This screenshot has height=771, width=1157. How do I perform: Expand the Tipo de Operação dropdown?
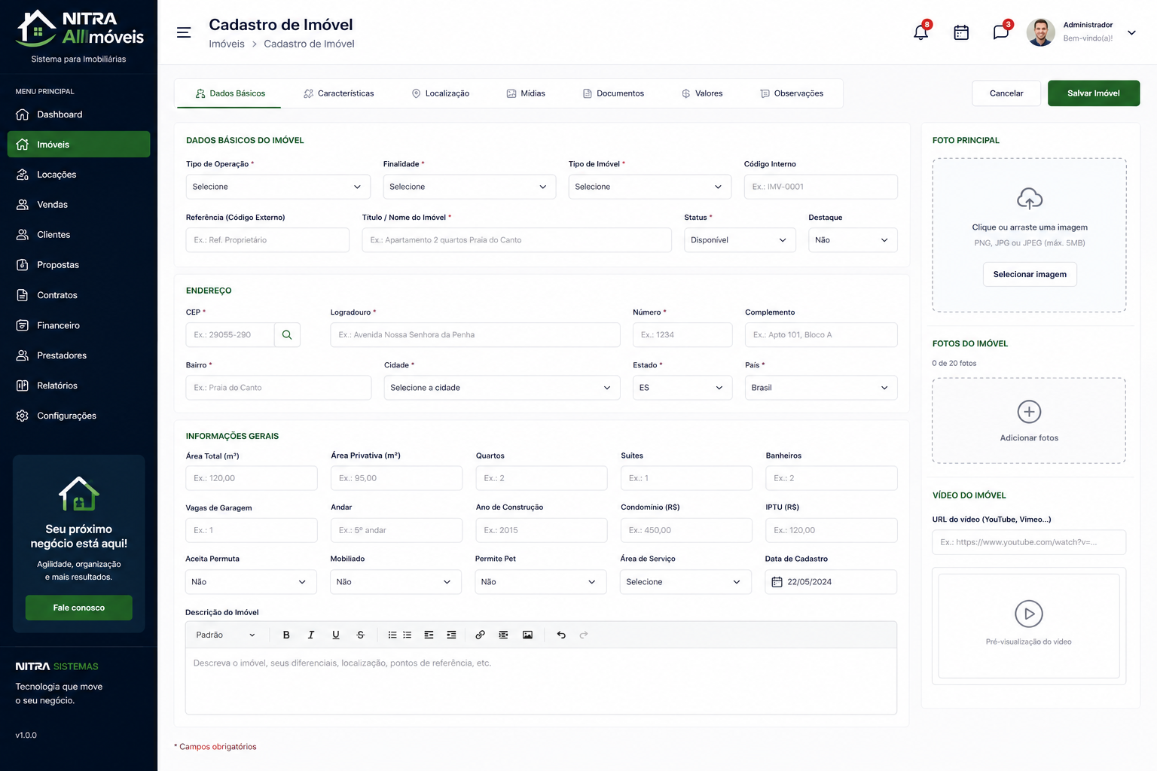(278, 187)
